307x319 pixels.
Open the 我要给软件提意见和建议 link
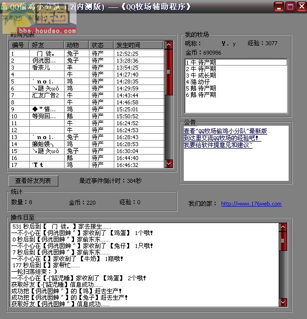(x=218, y=145)
